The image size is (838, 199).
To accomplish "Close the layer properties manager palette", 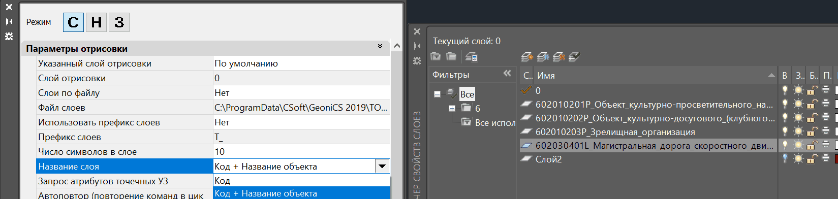I will tap(417, 31).
